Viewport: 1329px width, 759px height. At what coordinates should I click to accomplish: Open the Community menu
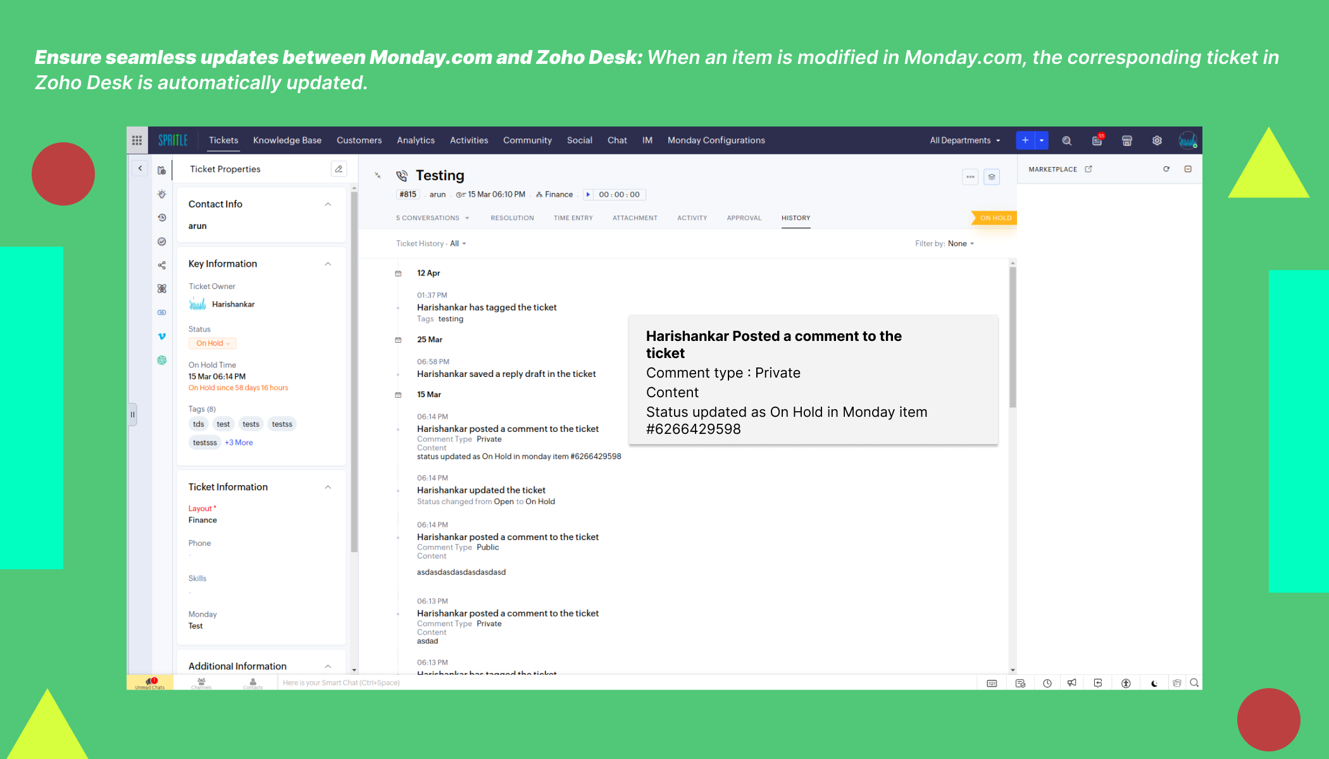pos(527,140)
